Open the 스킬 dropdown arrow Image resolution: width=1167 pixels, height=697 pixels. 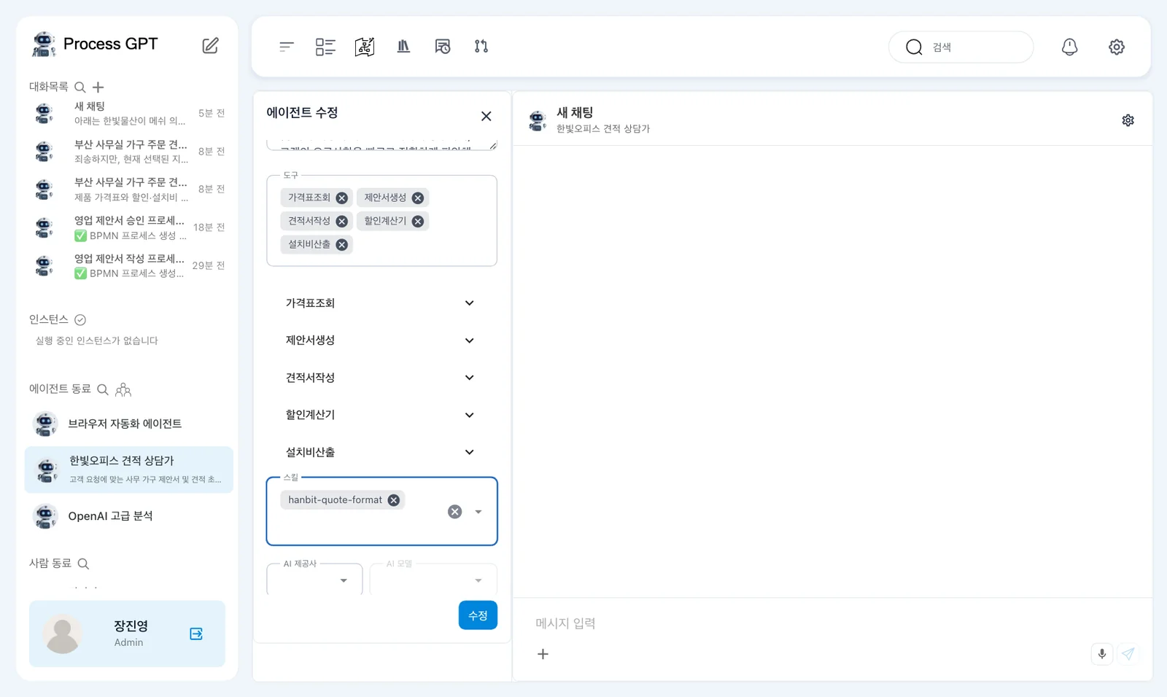[478, 512]
